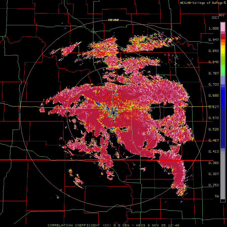The image size is (227, 227).
Task: Select the 0.307 legend value
Action: tap(214, 174)
